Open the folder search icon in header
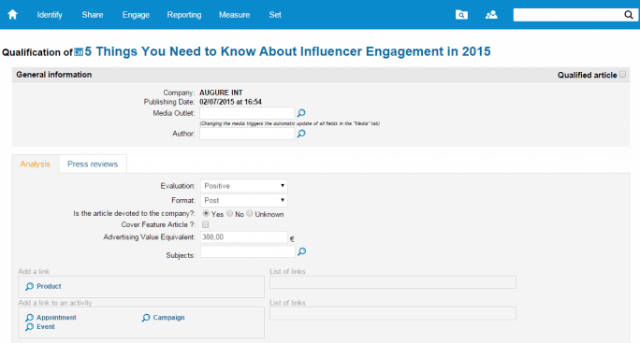The width and height of the screenshot is (640, 343). tap(461, 15)
